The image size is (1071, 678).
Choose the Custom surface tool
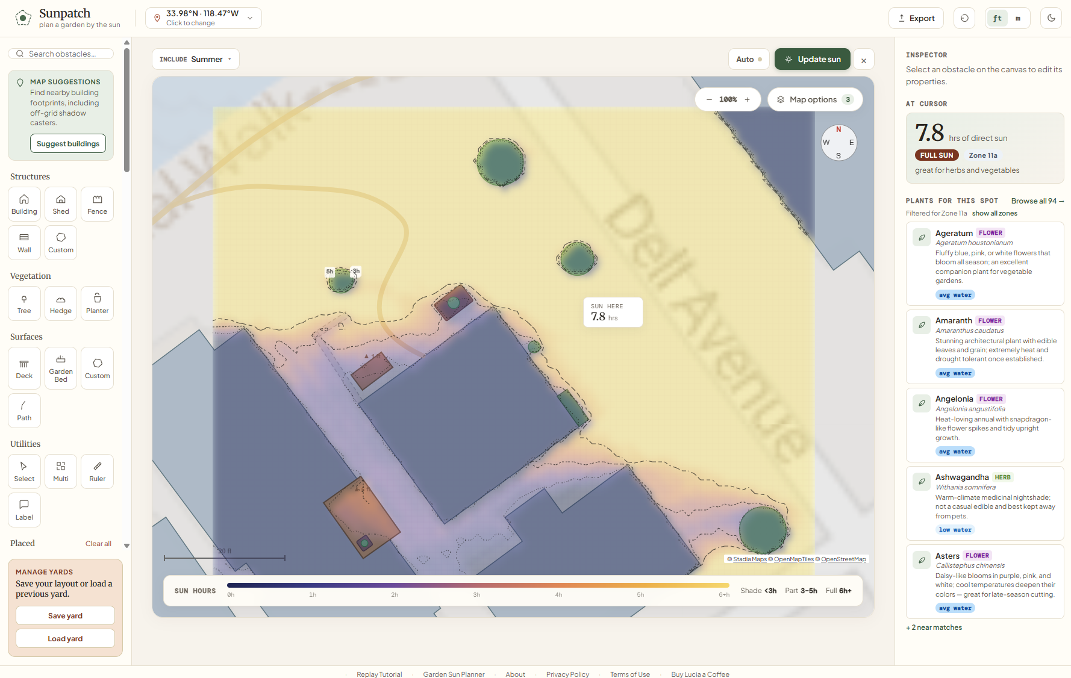[x=97, y=369]
